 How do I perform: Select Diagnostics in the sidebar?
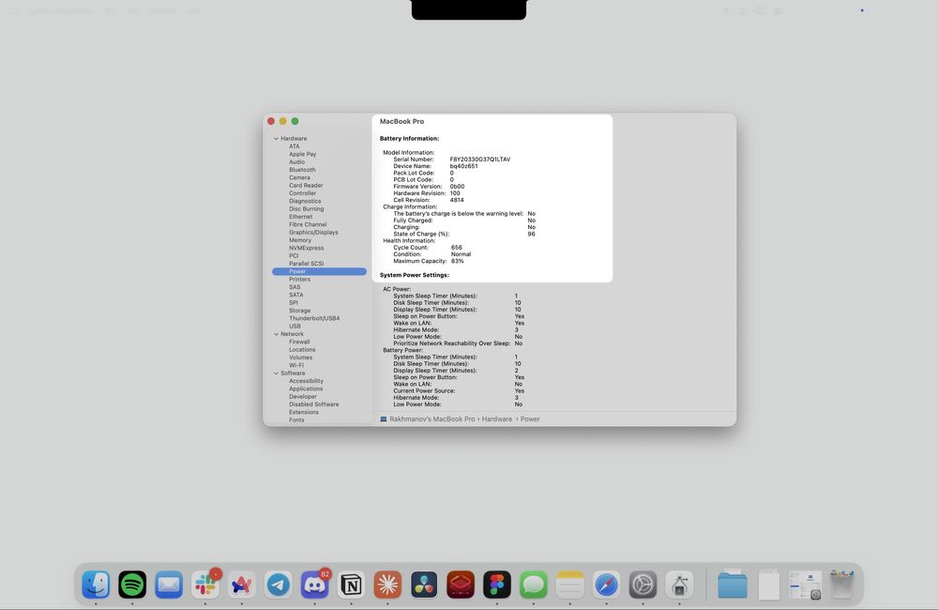tap(305, 201)
